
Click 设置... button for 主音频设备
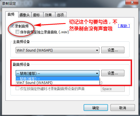(113, 50)
